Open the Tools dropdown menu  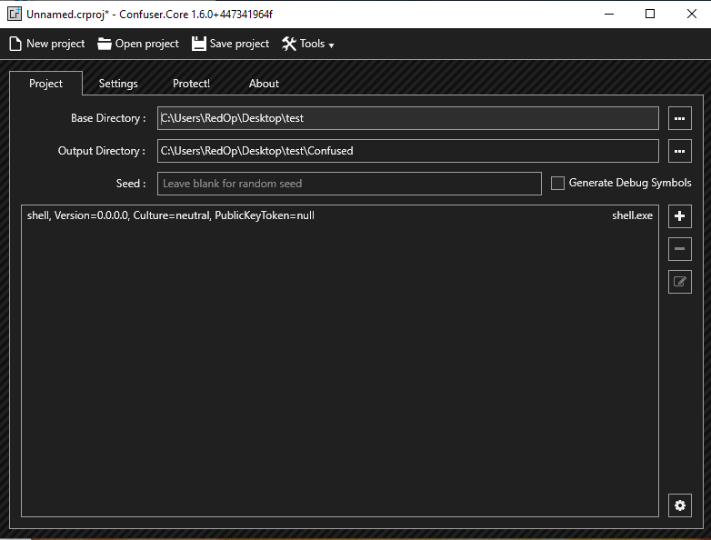[x=308, y=44]
